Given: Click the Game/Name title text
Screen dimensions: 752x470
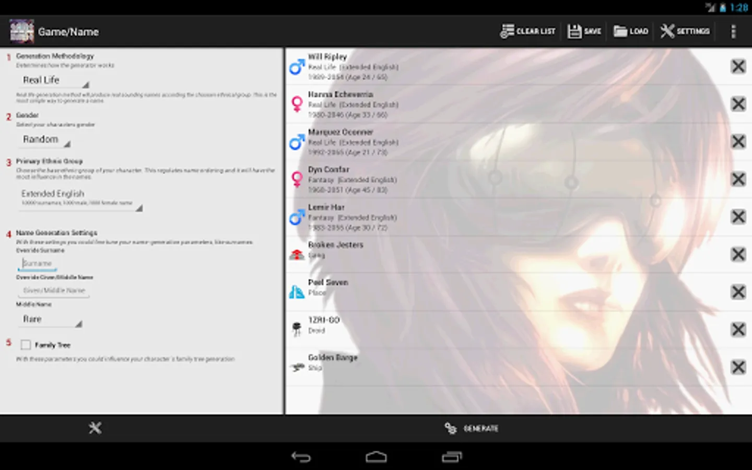Looking at the screenshot, I should click(x=68, y=32).
